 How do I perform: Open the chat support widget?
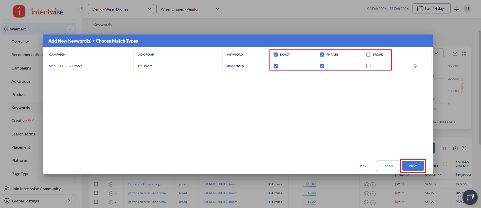(470, 197)
